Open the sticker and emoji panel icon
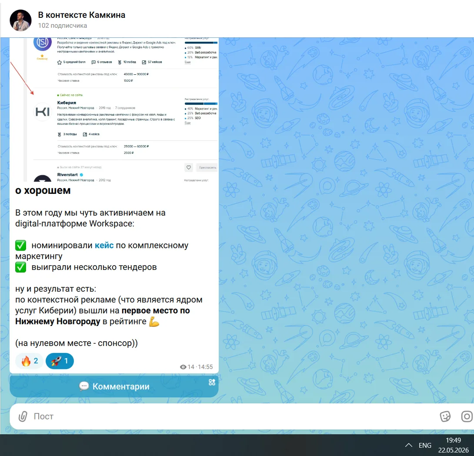The image size is (474, 456). tap(445, 416)
